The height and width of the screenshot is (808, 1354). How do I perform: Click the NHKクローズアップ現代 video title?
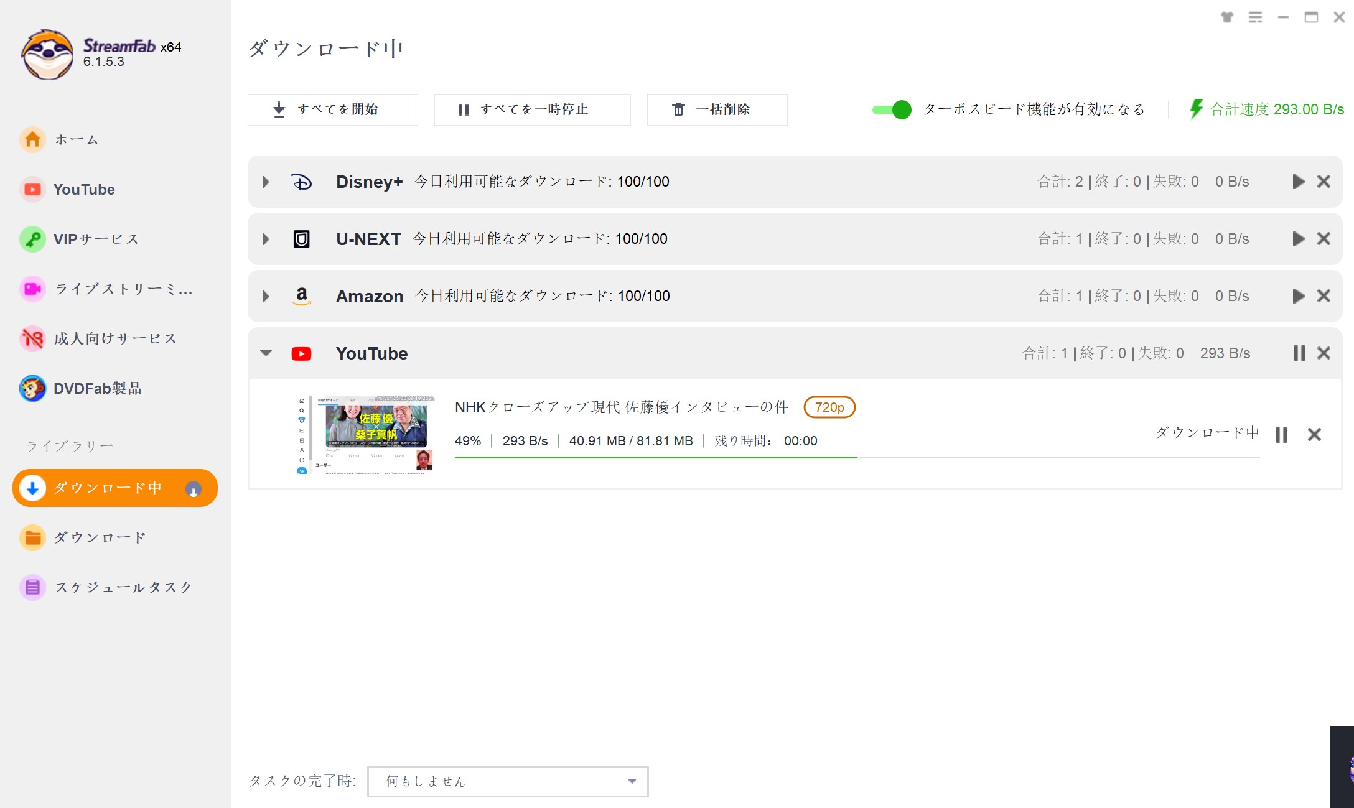pyautogui.click(x=622, y=407)
